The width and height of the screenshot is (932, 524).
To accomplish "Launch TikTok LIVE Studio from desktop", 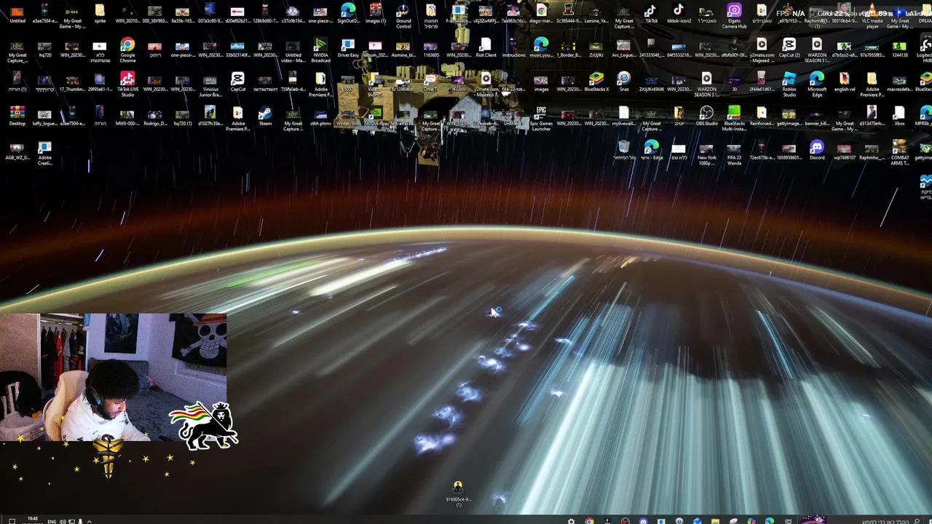I will pos(127,85).
